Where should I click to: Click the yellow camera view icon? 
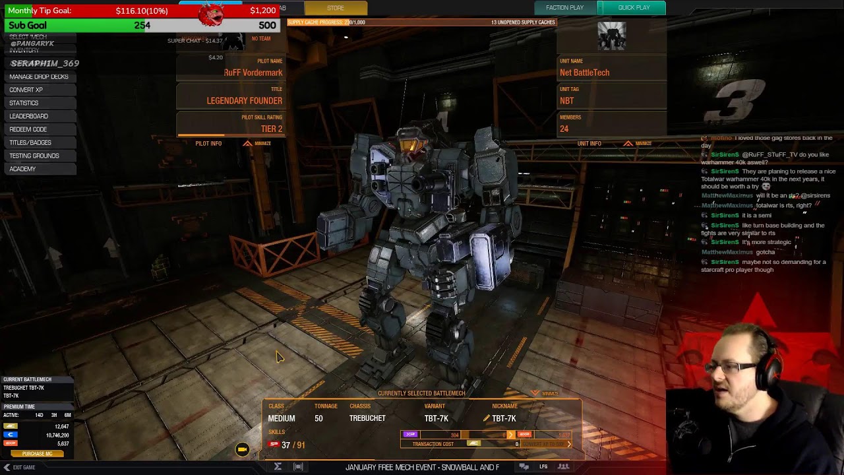tap(243, 449)
